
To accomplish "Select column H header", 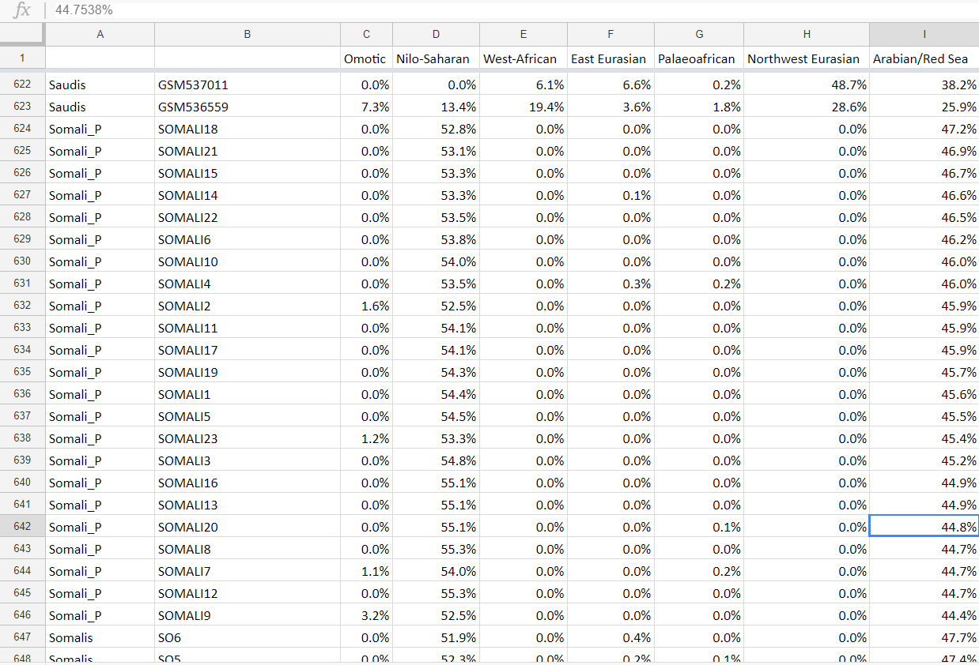I will 806,34.
